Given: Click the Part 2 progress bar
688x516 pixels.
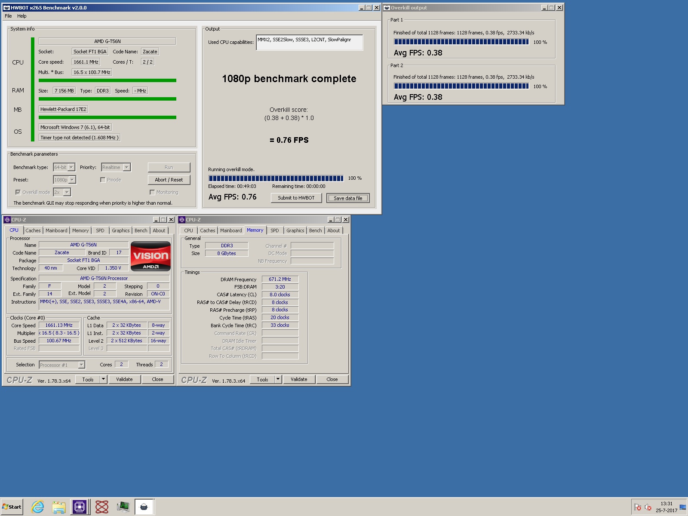Looking at the screenshot, I should (x=461, y=86).
